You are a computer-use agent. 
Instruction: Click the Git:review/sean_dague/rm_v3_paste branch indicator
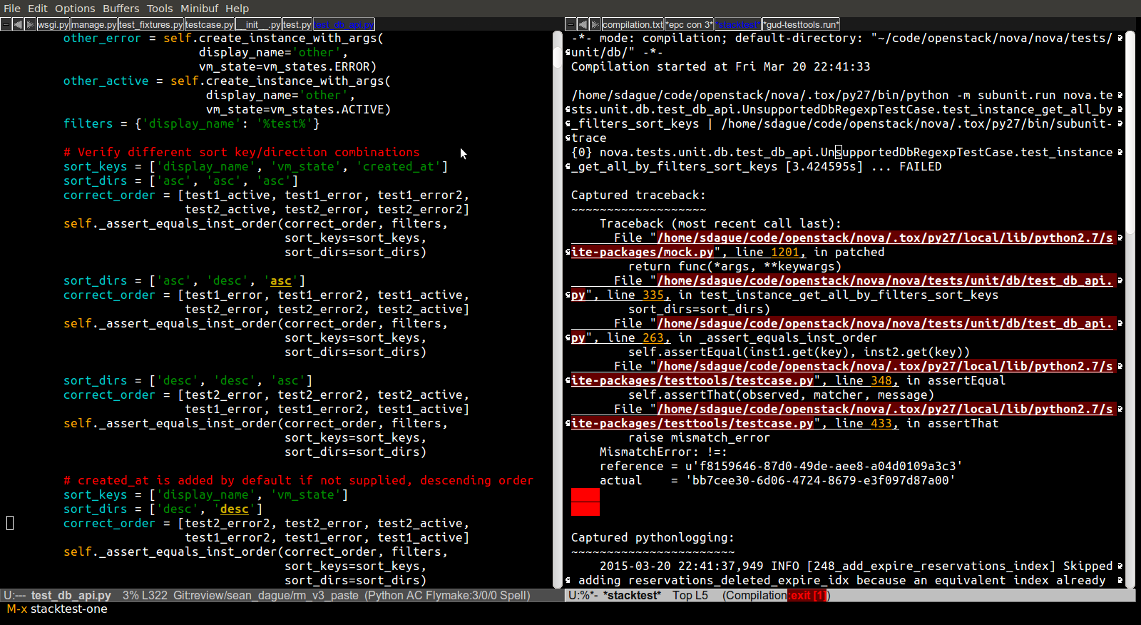pyautogui.click(x=266, y=596)
